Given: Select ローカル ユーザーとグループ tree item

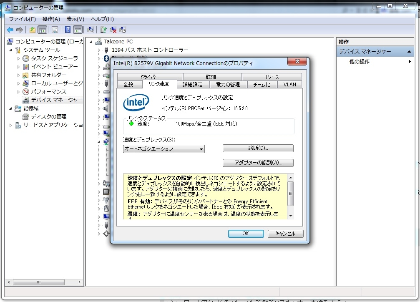Looking at the screenshot, I should click(x=57, y=83).
